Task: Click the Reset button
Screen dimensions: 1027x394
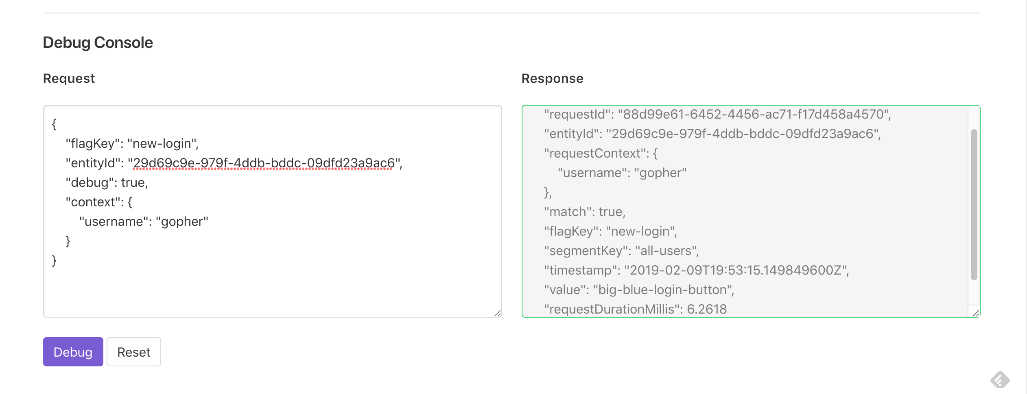Action: point(134,352)
